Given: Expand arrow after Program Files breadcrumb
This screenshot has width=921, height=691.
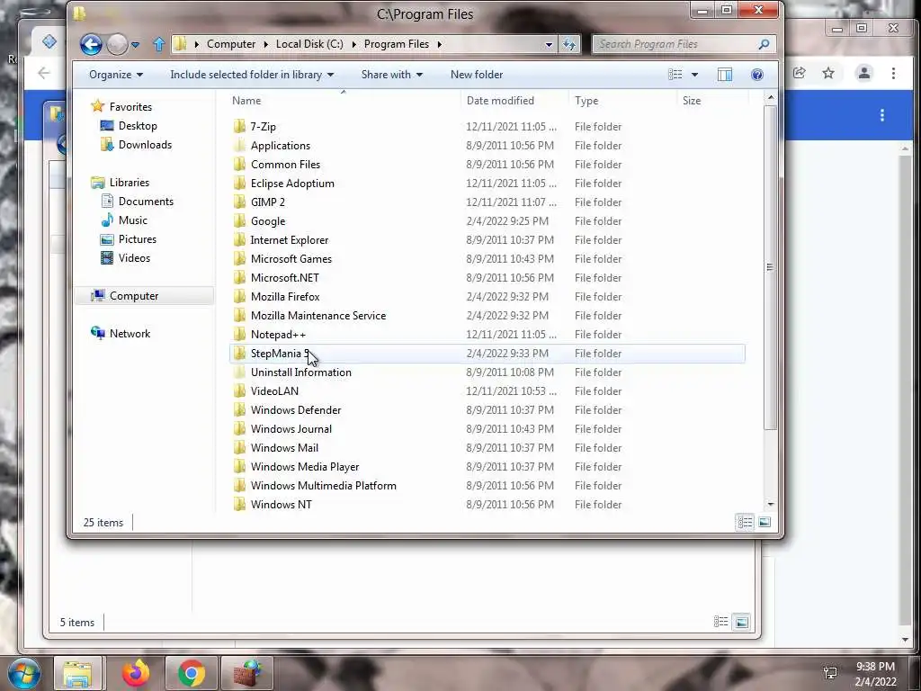Looking at the screenshot, I should pyautogui.click(x=439, y=44).
